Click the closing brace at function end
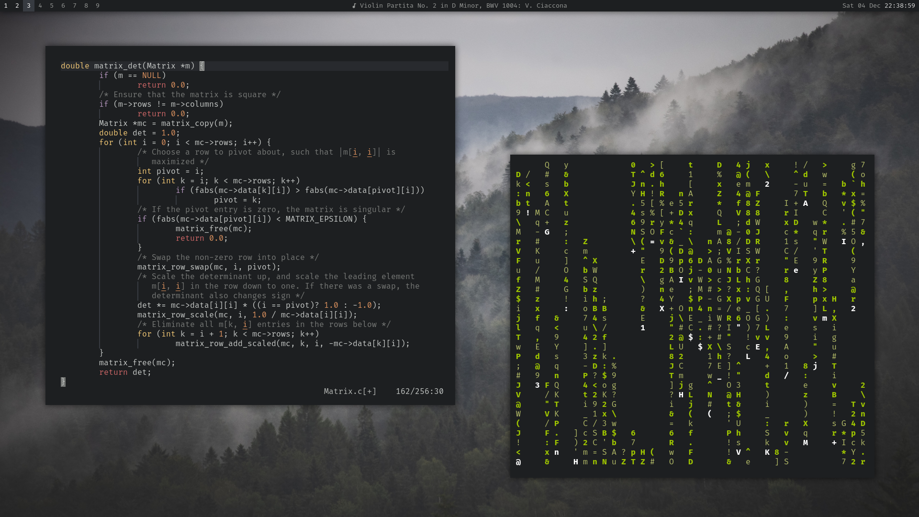Image resolution: width=919 pixels, height=517 pixels. 63,382
